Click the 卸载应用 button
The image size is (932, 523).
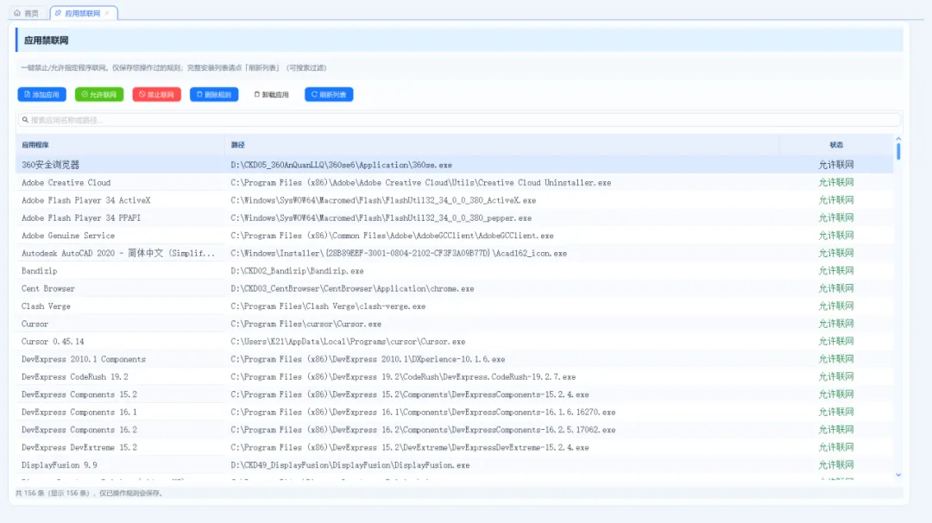coord(272,94)
